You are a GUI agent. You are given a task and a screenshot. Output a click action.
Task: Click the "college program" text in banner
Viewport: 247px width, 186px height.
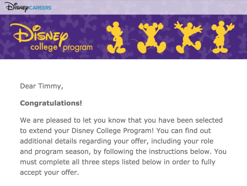61,48
